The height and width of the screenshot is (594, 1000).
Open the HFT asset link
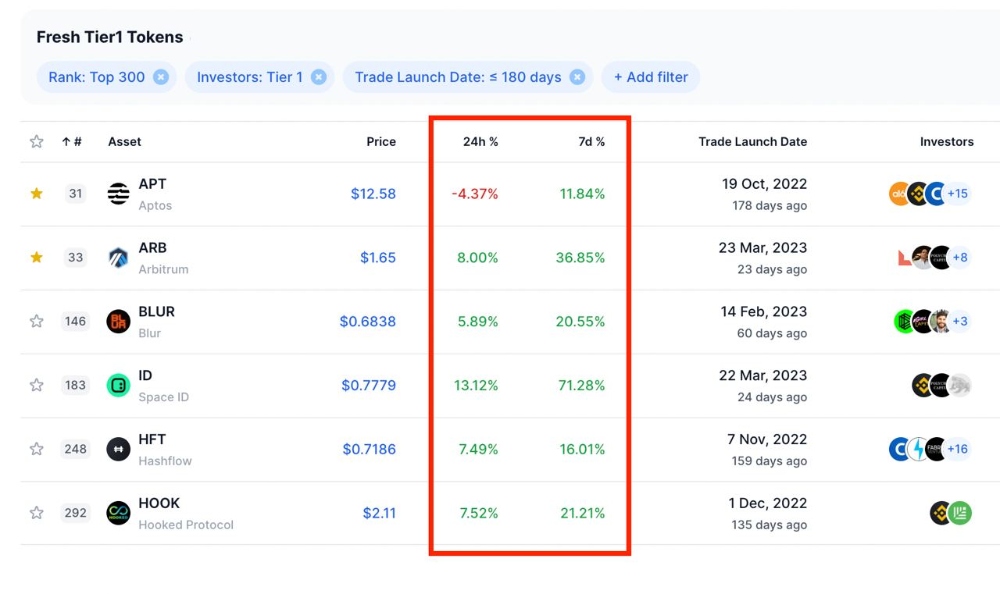coord(152,439)
